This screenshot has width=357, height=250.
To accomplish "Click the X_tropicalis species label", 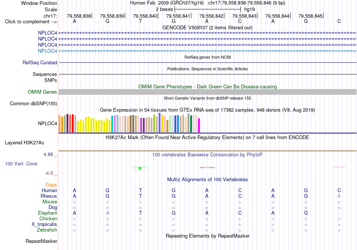I will [x=44, y=224].
